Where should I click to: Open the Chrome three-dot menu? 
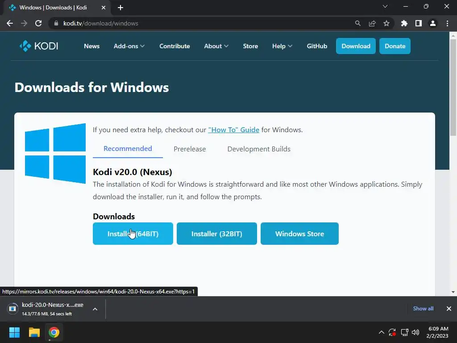click(x=447, y=23)
